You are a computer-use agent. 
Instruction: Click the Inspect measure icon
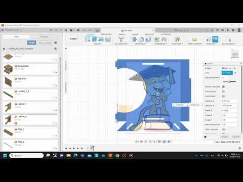tap(194, 39)
